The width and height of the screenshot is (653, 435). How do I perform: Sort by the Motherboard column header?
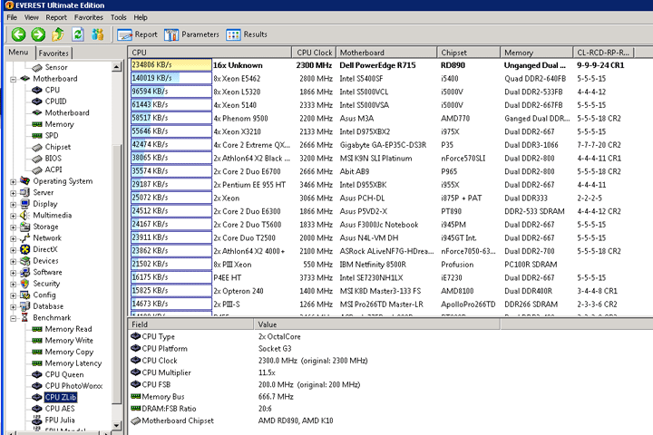386,53
